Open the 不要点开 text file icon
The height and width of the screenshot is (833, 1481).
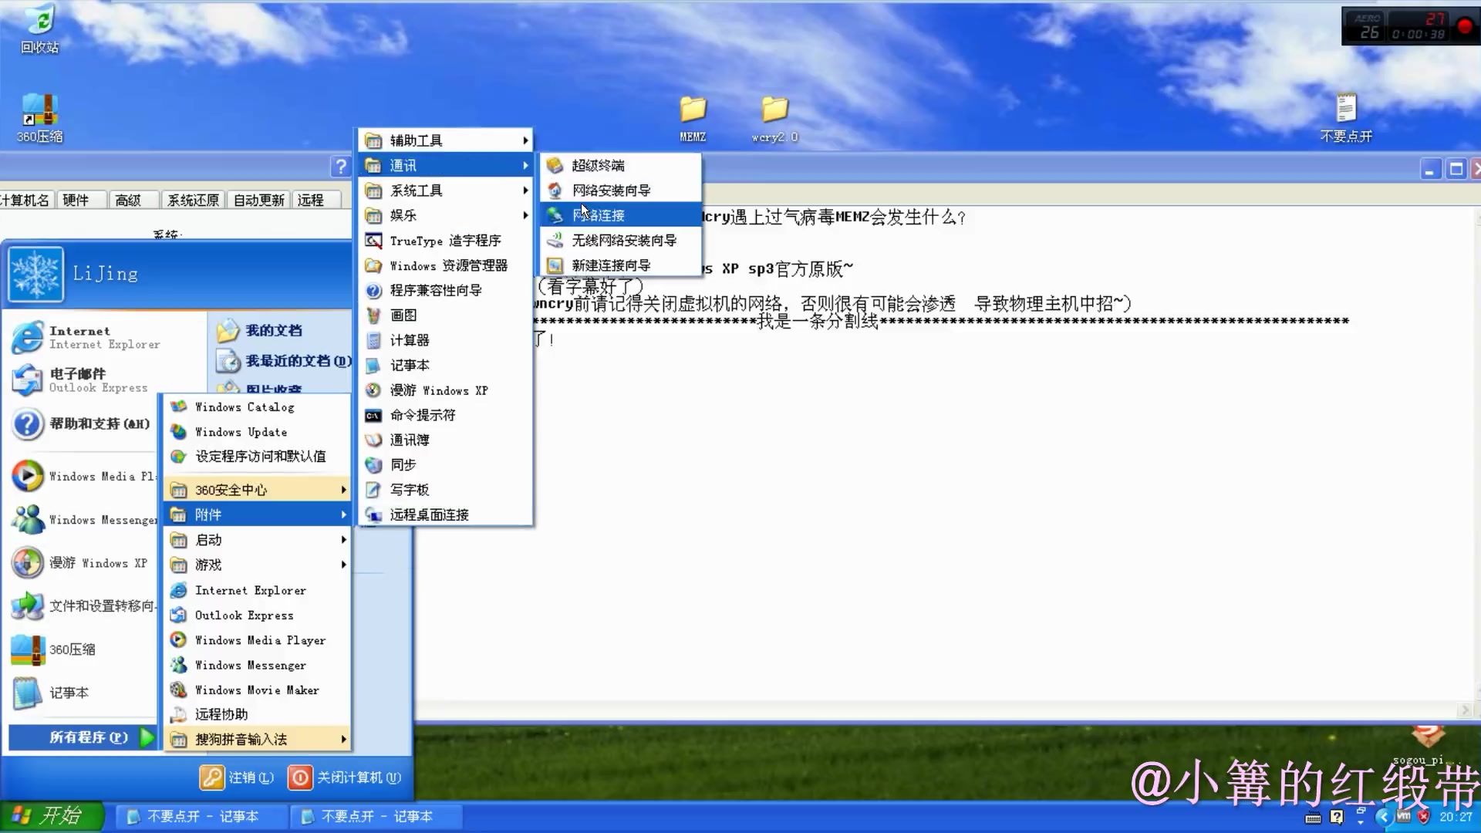(x=1346, y=118)
